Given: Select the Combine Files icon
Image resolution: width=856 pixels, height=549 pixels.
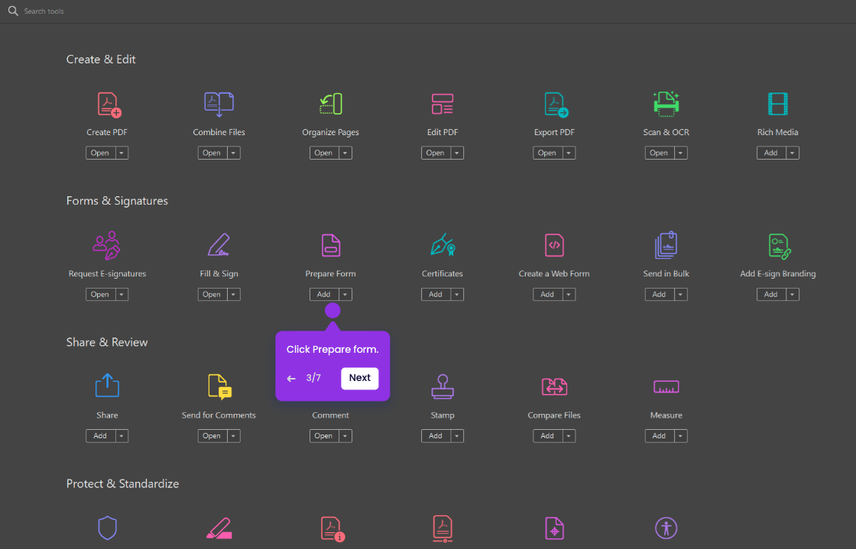Looking at the screenshot, I should coord(219,105).
